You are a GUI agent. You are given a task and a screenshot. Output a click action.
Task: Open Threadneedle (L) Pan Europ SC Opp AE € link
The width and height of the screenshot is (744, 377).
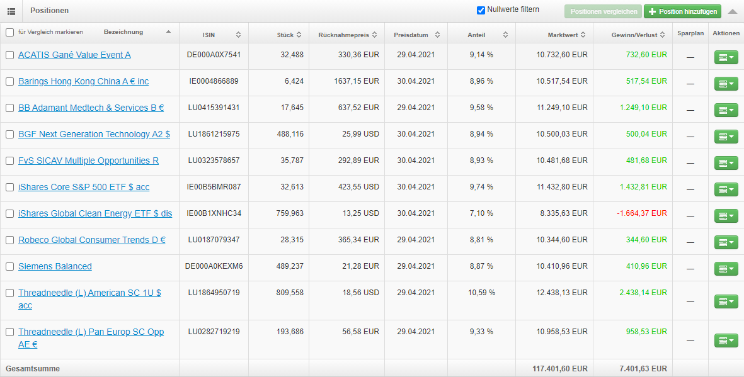pos(91,338)
